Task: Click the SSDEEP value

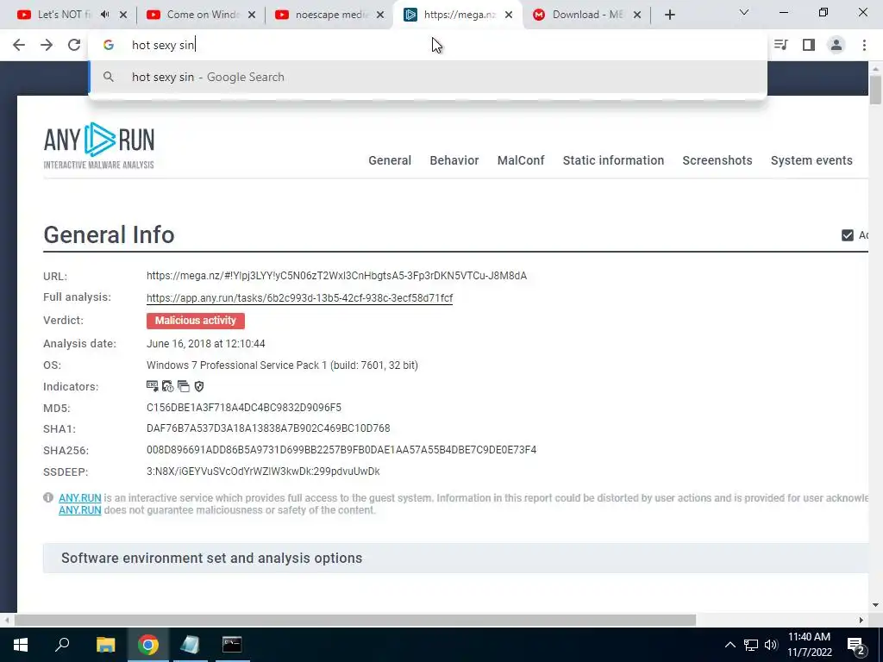Action: point(263,472)
